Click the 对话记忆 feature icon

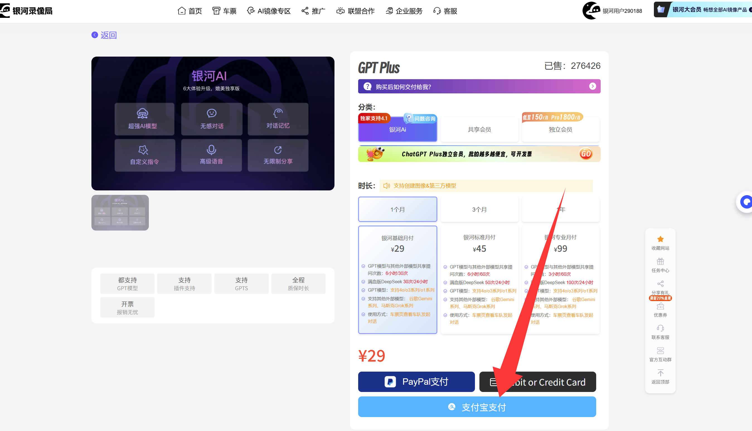click(278, 113)
